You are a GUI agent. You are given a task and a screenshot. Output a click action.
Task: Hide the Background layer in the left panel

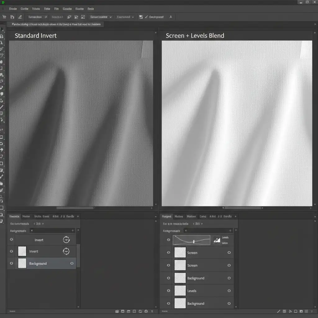pyautogui.click(x=11, y=263)
